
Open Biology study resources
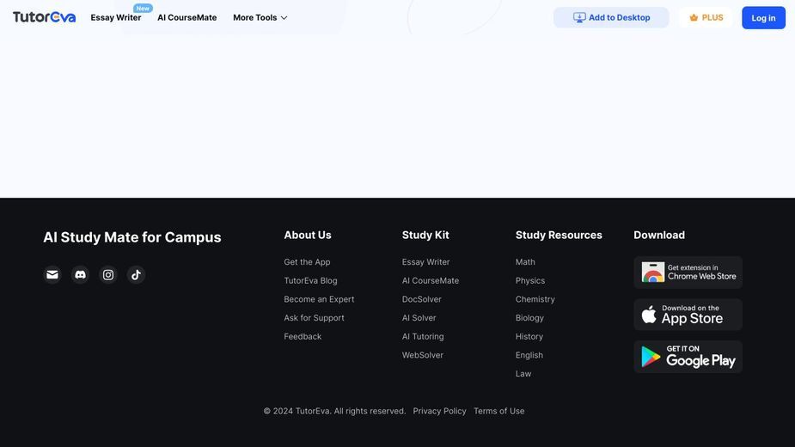click(529, 317)
